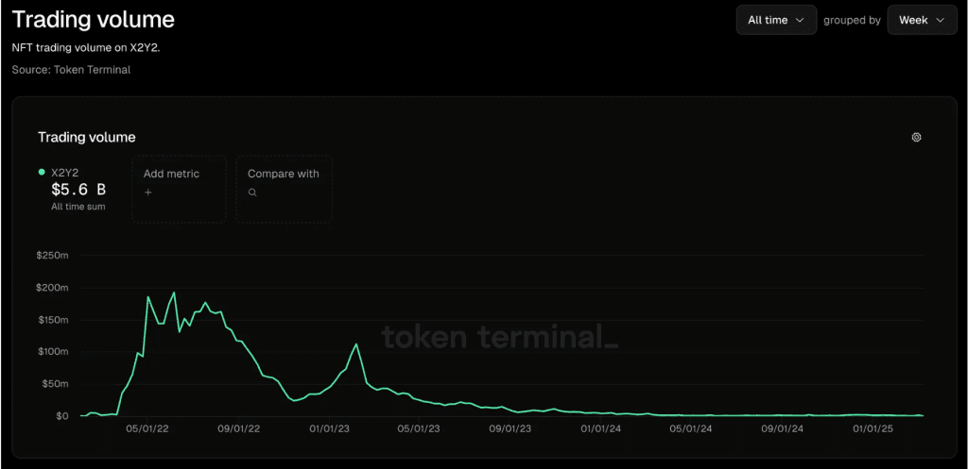Click the All time sum label

(x=78, y=207)
